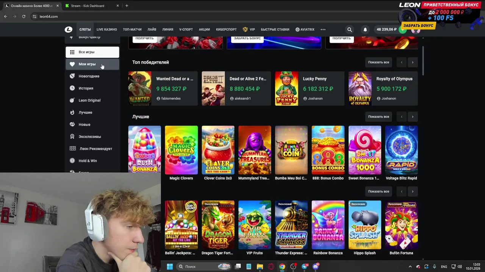485x272 pixels.
Task: Expand hidden system tray icons chevron
Action: pyautogui.click(x=410, y=267)
